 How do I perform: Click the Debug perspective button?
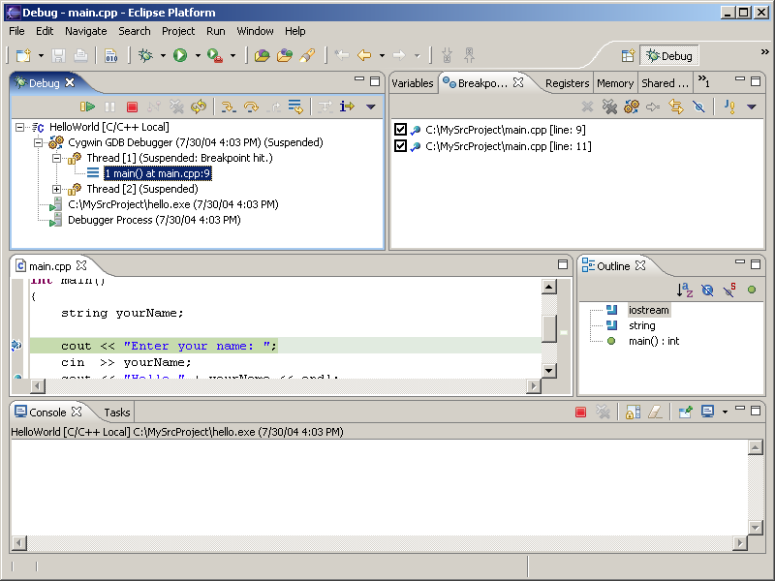point(669,56)
